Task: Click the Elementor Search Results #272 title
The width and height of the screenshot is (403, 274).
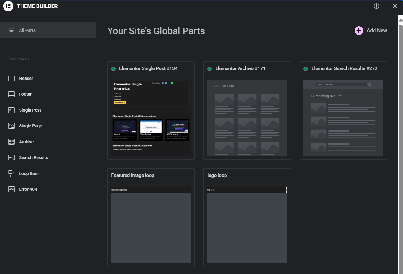Action: [x=344, y=68]
